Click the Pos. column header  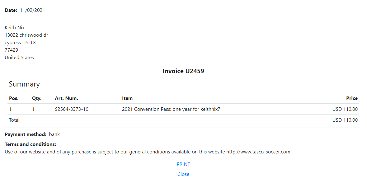tap(14, 98)
